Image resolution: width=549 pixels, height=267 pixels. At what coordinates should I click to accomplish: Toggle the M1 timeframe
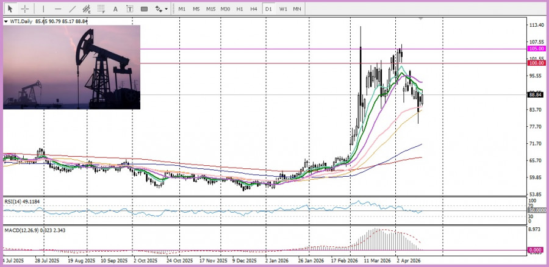(x=182, y=9)
